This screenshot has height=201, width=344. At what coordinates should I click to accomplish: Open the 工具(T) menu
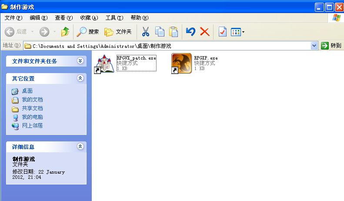[114, 18]
